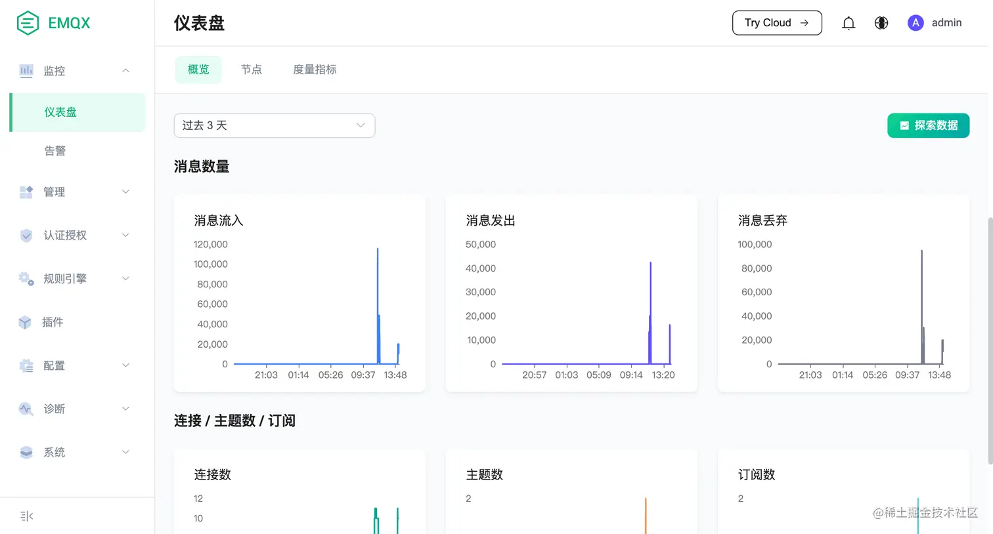Open the 管理 management sidebar icon
This screenshot has height=534, width=993.
(26, 192)
